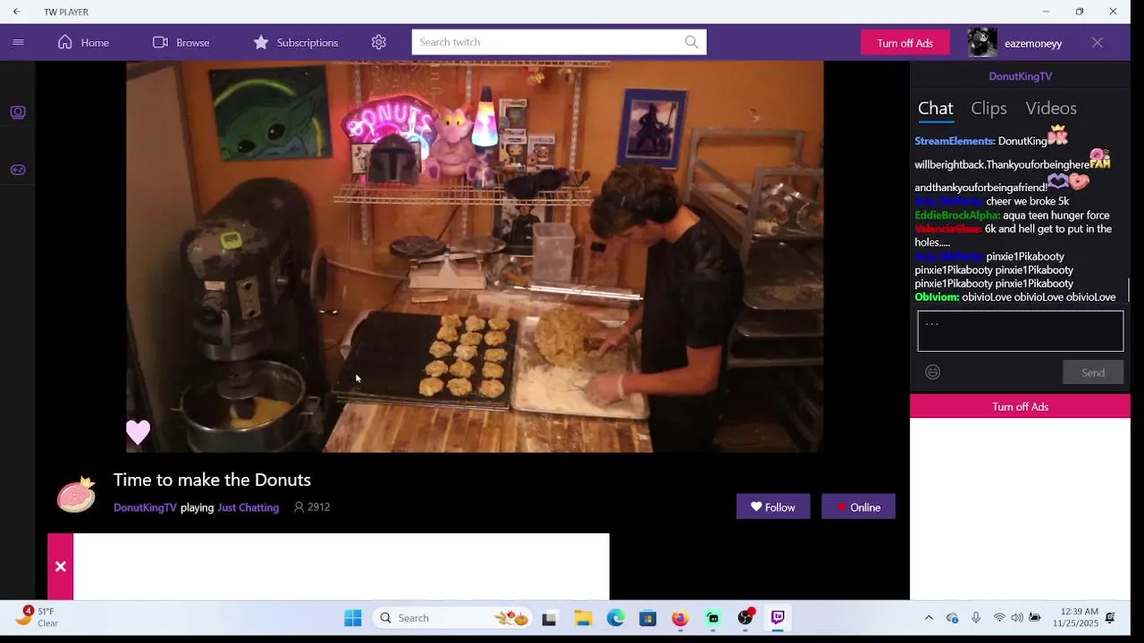Click the chat message input box
The image size is (1144, 643).
(1020, 331)
